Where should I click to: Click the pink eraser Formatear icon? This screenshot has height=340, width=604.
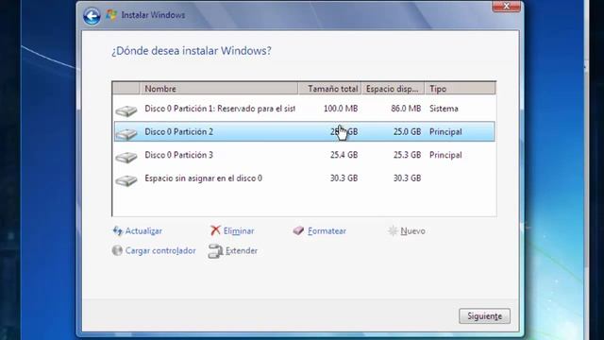298,230
